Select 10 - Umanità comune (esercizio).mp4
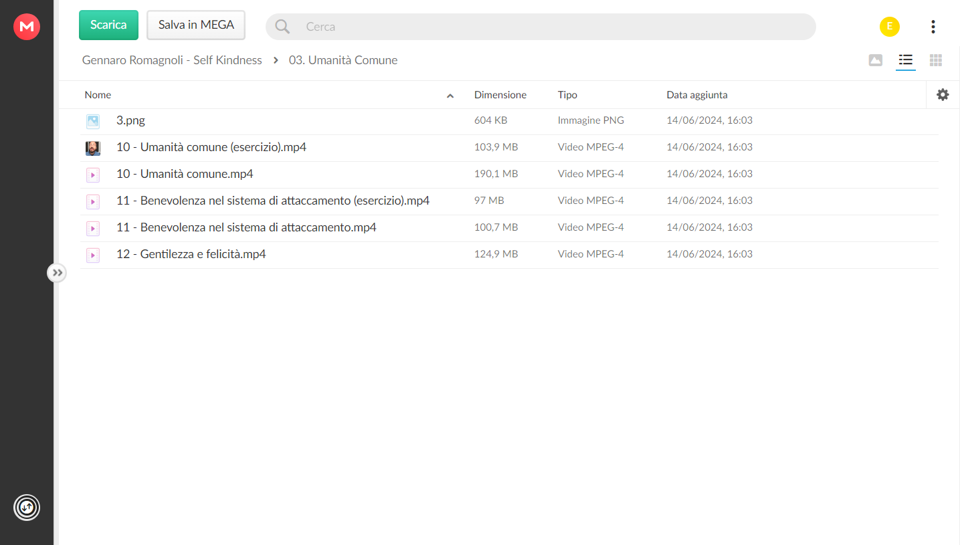 (x=211, y=147)
